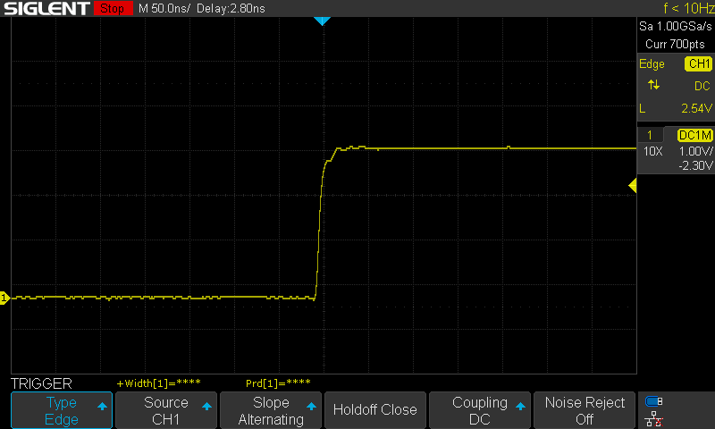Click the blue arrow on Type softkey
This screenshot has width=715, height=429.
102,406
